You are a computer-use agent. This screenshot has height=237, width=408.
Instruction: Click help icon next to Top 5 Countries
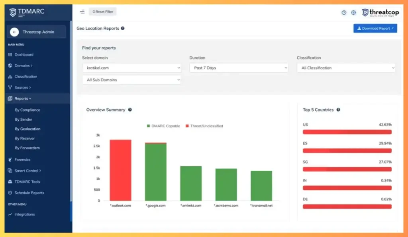coord(338,110)
